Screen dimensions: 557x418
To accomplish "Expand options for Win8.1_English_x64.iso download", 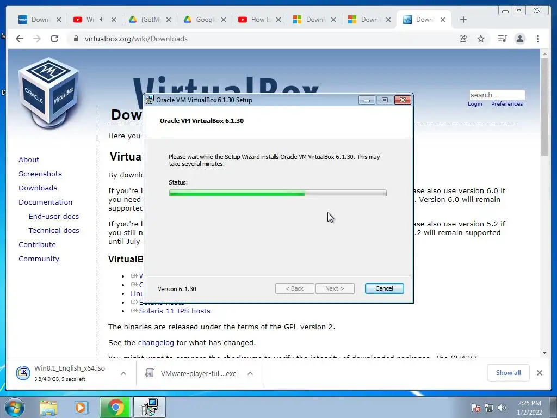I will pos(123,373).
